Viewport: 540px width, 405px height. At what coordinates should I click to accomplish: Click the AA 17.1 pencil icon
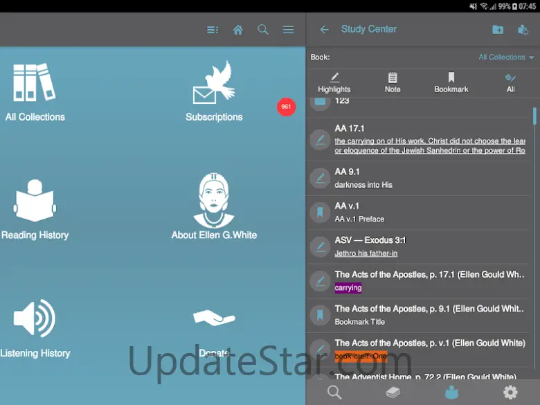click(320, 140)
